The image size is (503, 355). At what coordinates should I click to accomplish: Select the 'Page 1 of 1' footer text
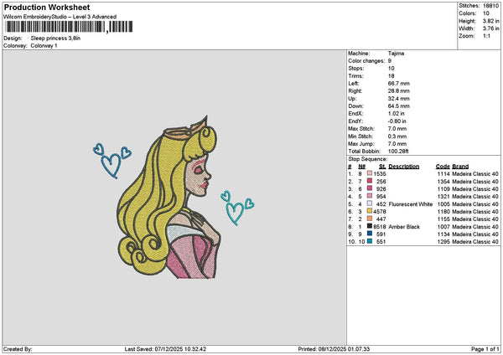pyautogui.click(x=485, y=349)
